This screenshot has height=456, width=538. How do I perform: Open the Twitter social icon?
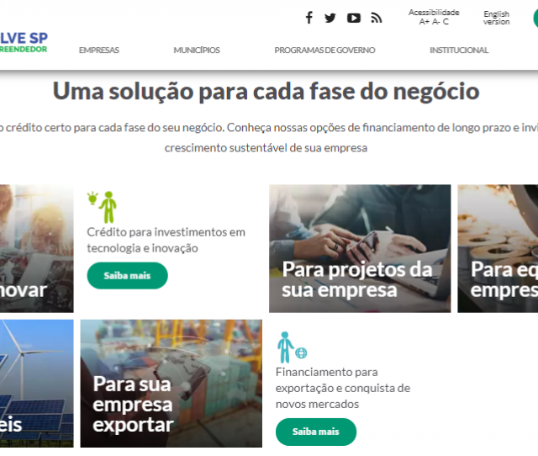330,18
